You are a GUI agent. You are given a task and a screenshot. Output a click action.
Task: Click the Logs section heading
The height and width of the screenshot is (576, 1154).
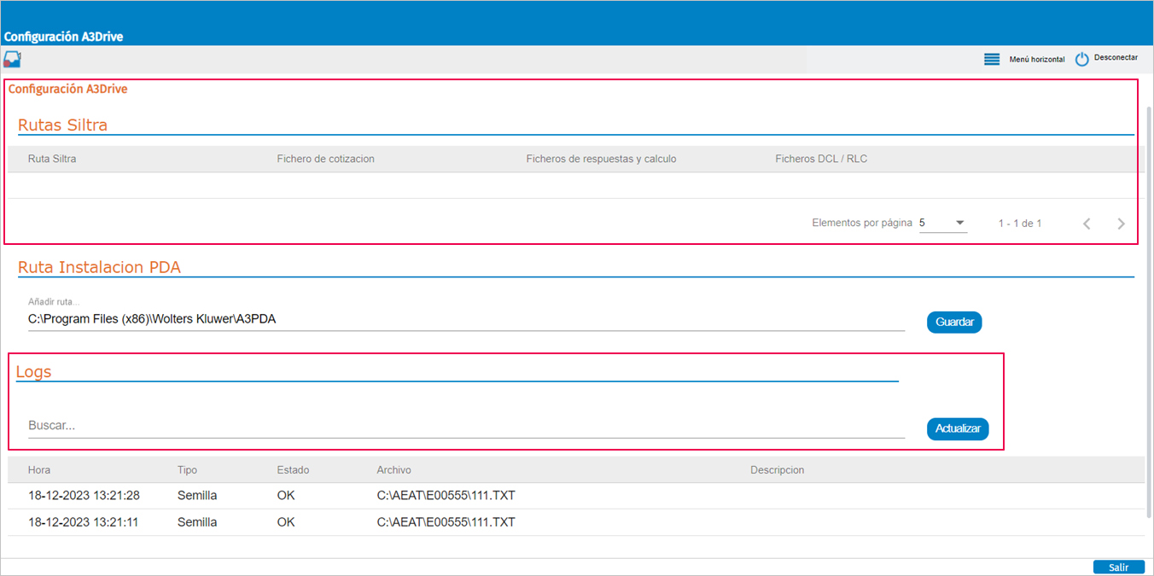(34, 372)
